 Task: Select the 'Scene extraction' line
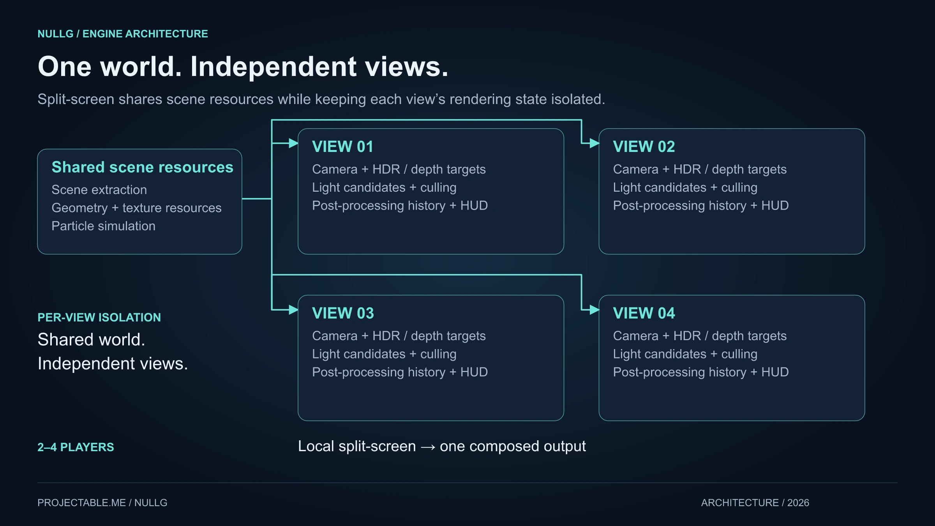coord(99,190)
